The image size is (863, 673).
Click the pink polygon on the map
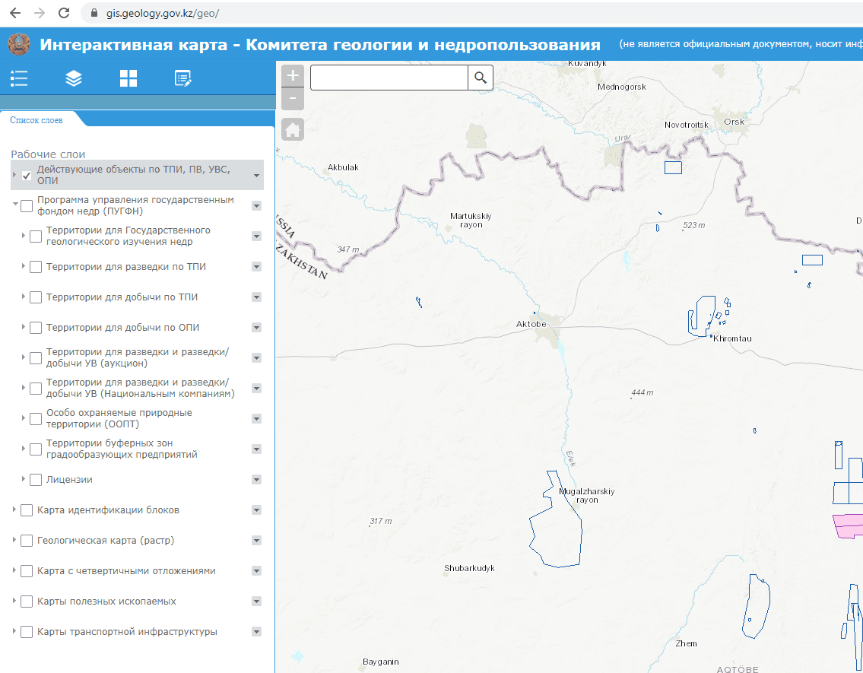(x=848, y=525)
